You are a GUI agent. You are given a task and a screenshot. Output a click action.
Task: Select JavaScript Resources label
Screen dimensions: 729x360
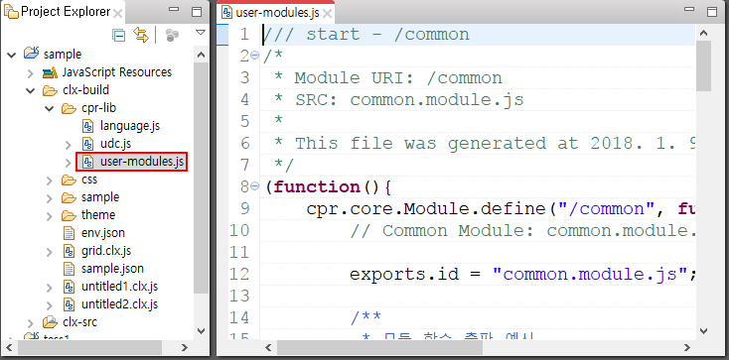[116, 72]
